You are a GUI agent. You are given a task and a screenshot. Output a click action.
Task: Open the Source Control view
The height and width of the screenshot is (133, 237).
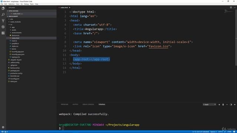point(3,21)
